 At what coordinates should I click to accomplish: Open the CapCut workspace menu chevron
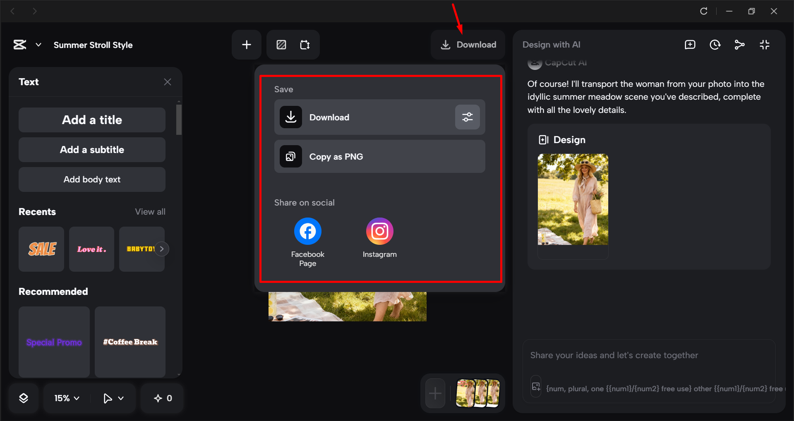tap(38, 45)
